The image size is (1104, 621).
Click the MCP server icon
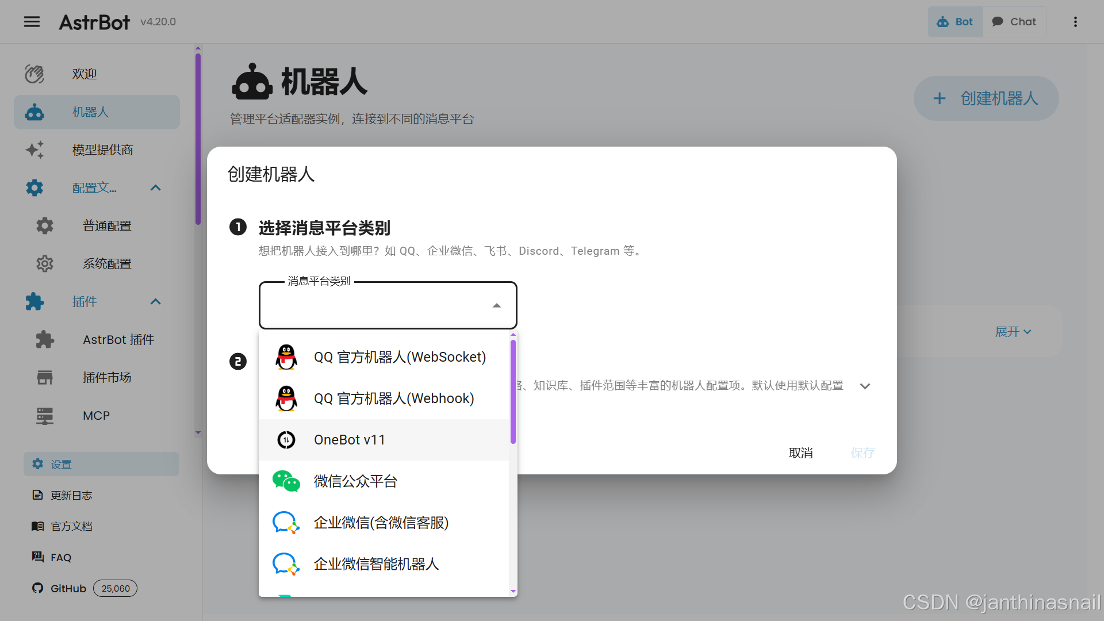point(45,416)
